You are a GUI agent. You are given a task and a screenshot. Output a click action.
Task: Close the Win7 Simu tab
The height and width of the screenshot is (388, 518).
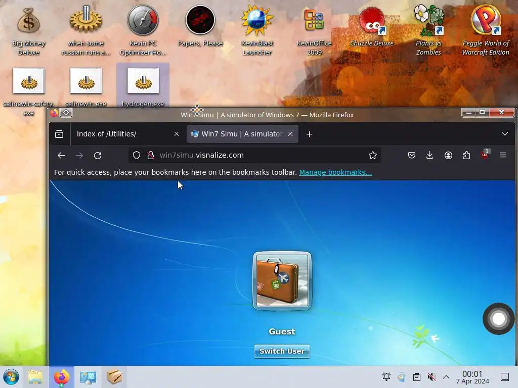[290, 134]
